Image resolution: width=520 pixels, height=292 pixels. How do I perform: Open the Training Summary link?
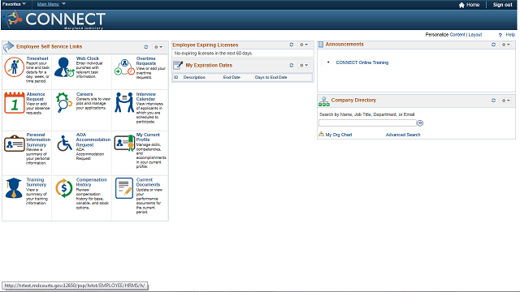coord(36,182)
